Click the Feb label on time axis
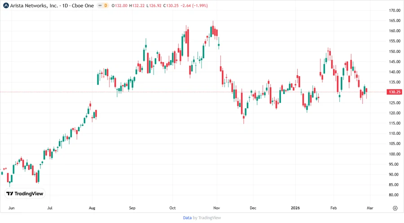The width and height of the screenshot is (404, 223). coord(334,208)
